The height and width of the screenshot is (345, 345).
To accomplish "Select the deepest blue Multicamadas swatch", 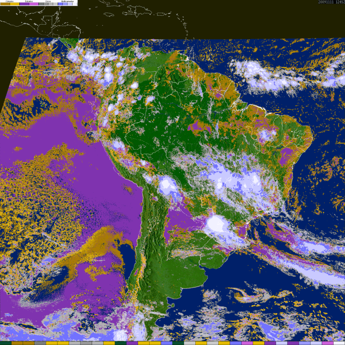I will pos(60,4).
